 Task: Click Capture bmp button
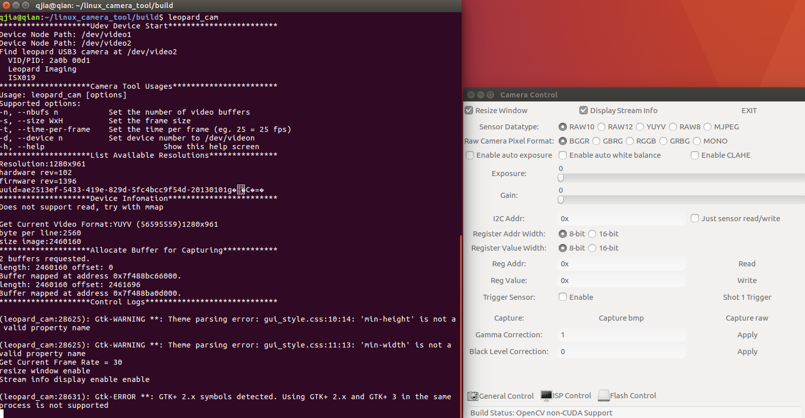tap(621, 318)
